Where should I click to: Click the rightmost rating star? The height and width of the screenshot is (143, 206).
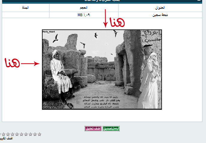tap(39, 134)
